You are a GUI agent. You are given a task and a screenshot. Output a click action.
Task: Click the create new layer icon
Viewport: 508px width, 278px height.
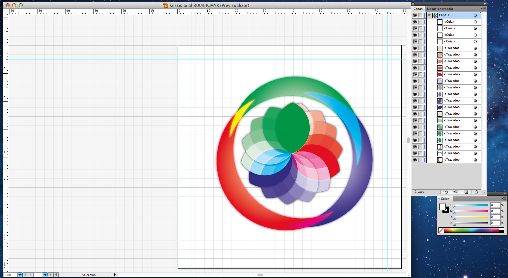[466, 192]
